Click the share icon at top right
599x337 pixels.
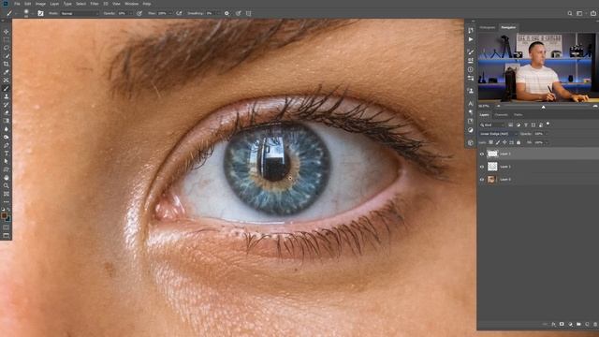coord(593,13)
